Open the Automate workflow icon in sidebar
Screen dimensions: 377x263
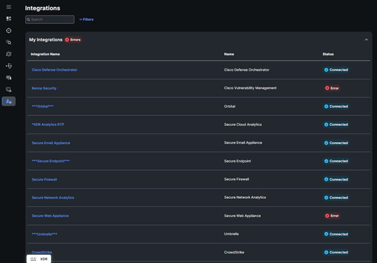click(9, 65)
